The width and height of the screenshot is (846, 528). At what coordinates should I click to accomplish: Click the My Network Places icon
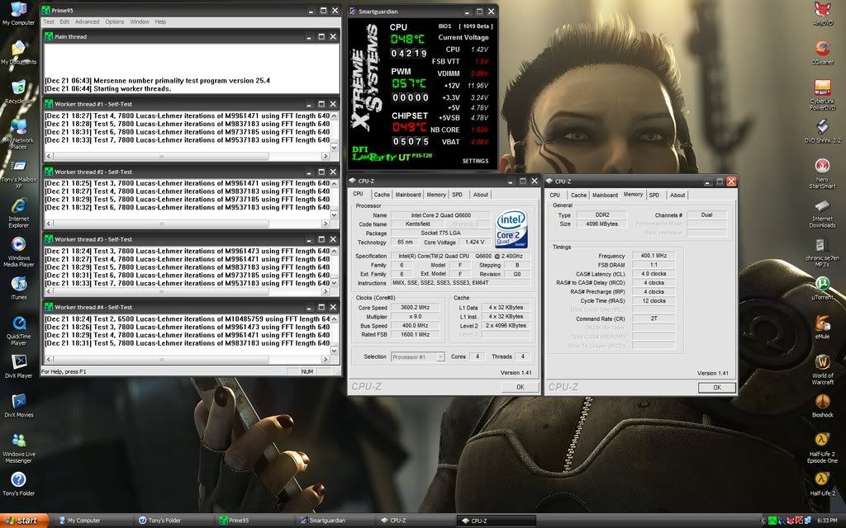click(x=18, y=134)
